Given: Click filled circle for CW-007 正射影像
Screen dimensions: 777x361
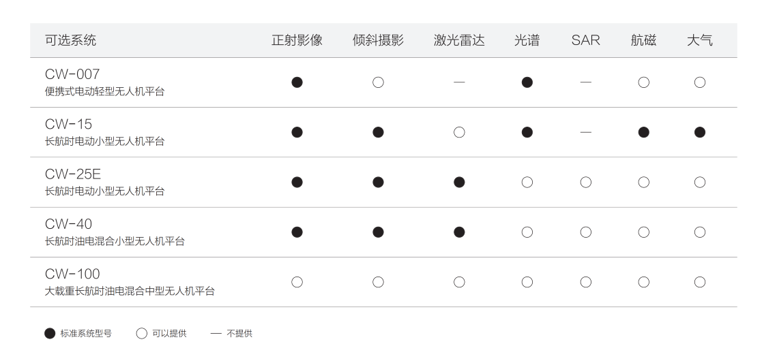Looking at the screenshot, I should tap(297, 82).
